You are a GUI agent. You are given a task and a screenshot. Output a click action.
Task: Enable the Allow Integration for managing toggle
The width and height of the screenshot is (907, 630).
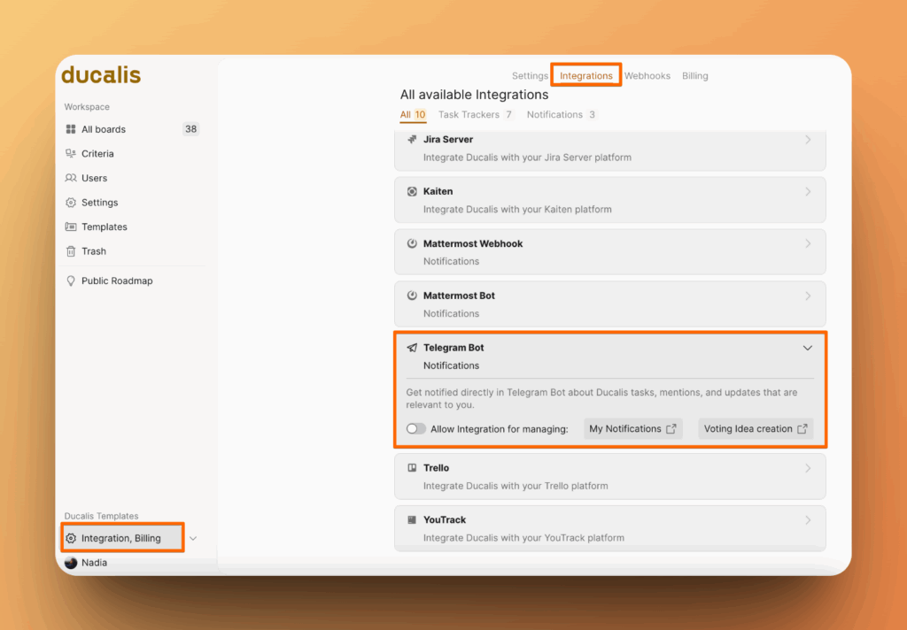pos(415,429)
